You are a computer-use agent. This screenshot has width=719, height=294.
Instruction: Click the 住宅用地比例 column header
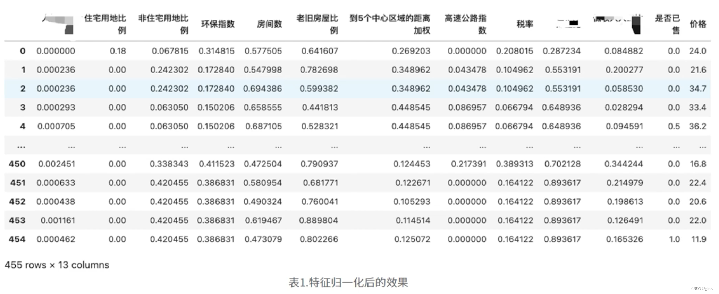tap(105, 24)
